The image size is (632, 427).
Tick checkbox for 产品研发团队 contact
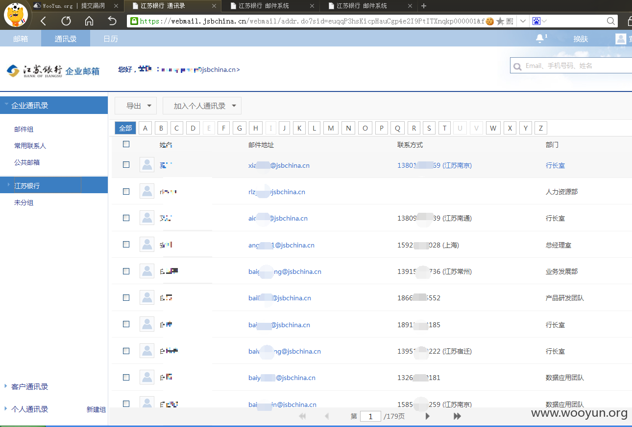(x=126, y=297)
